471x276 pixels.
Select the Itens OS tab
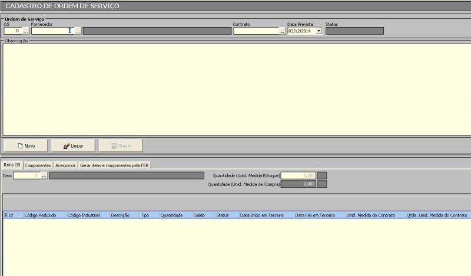pos(12,165)
